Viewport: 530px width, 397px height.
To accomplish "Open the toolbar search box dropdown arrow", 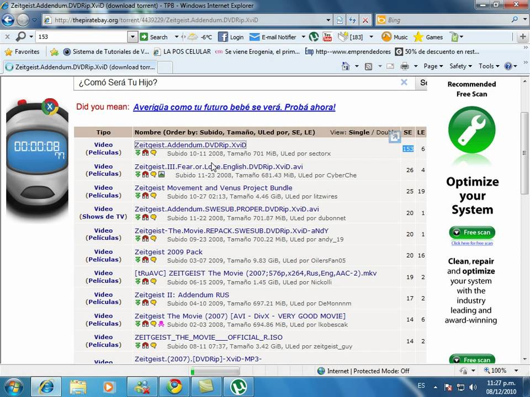I will (x=132, y=37).
